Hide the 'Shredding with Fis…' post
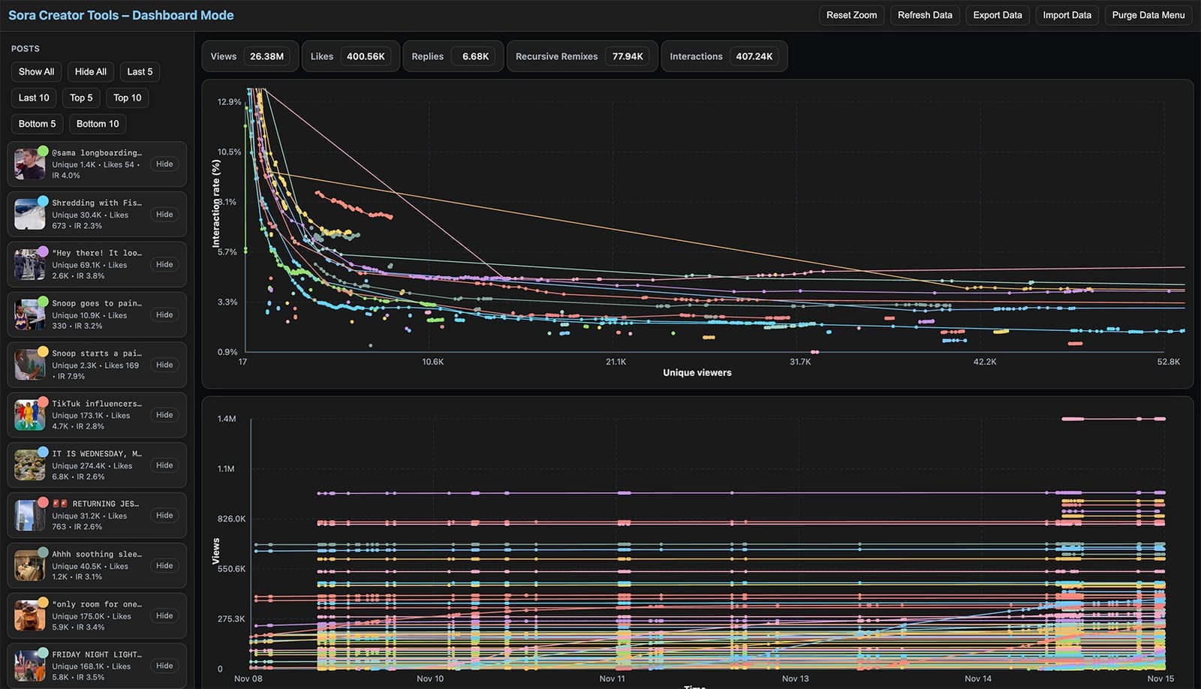1201x689 pixels. (164, 214)
